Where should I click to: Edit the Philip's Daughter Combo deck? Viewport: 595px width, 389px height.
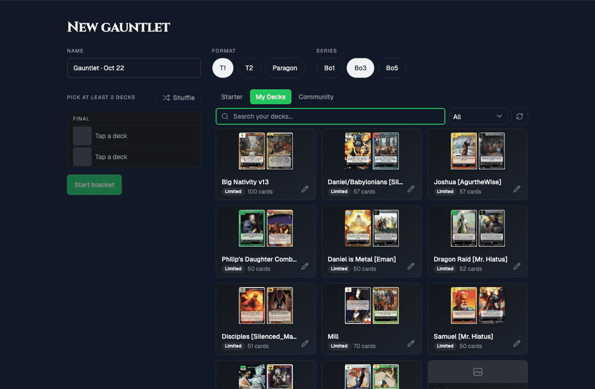[305, 266]
